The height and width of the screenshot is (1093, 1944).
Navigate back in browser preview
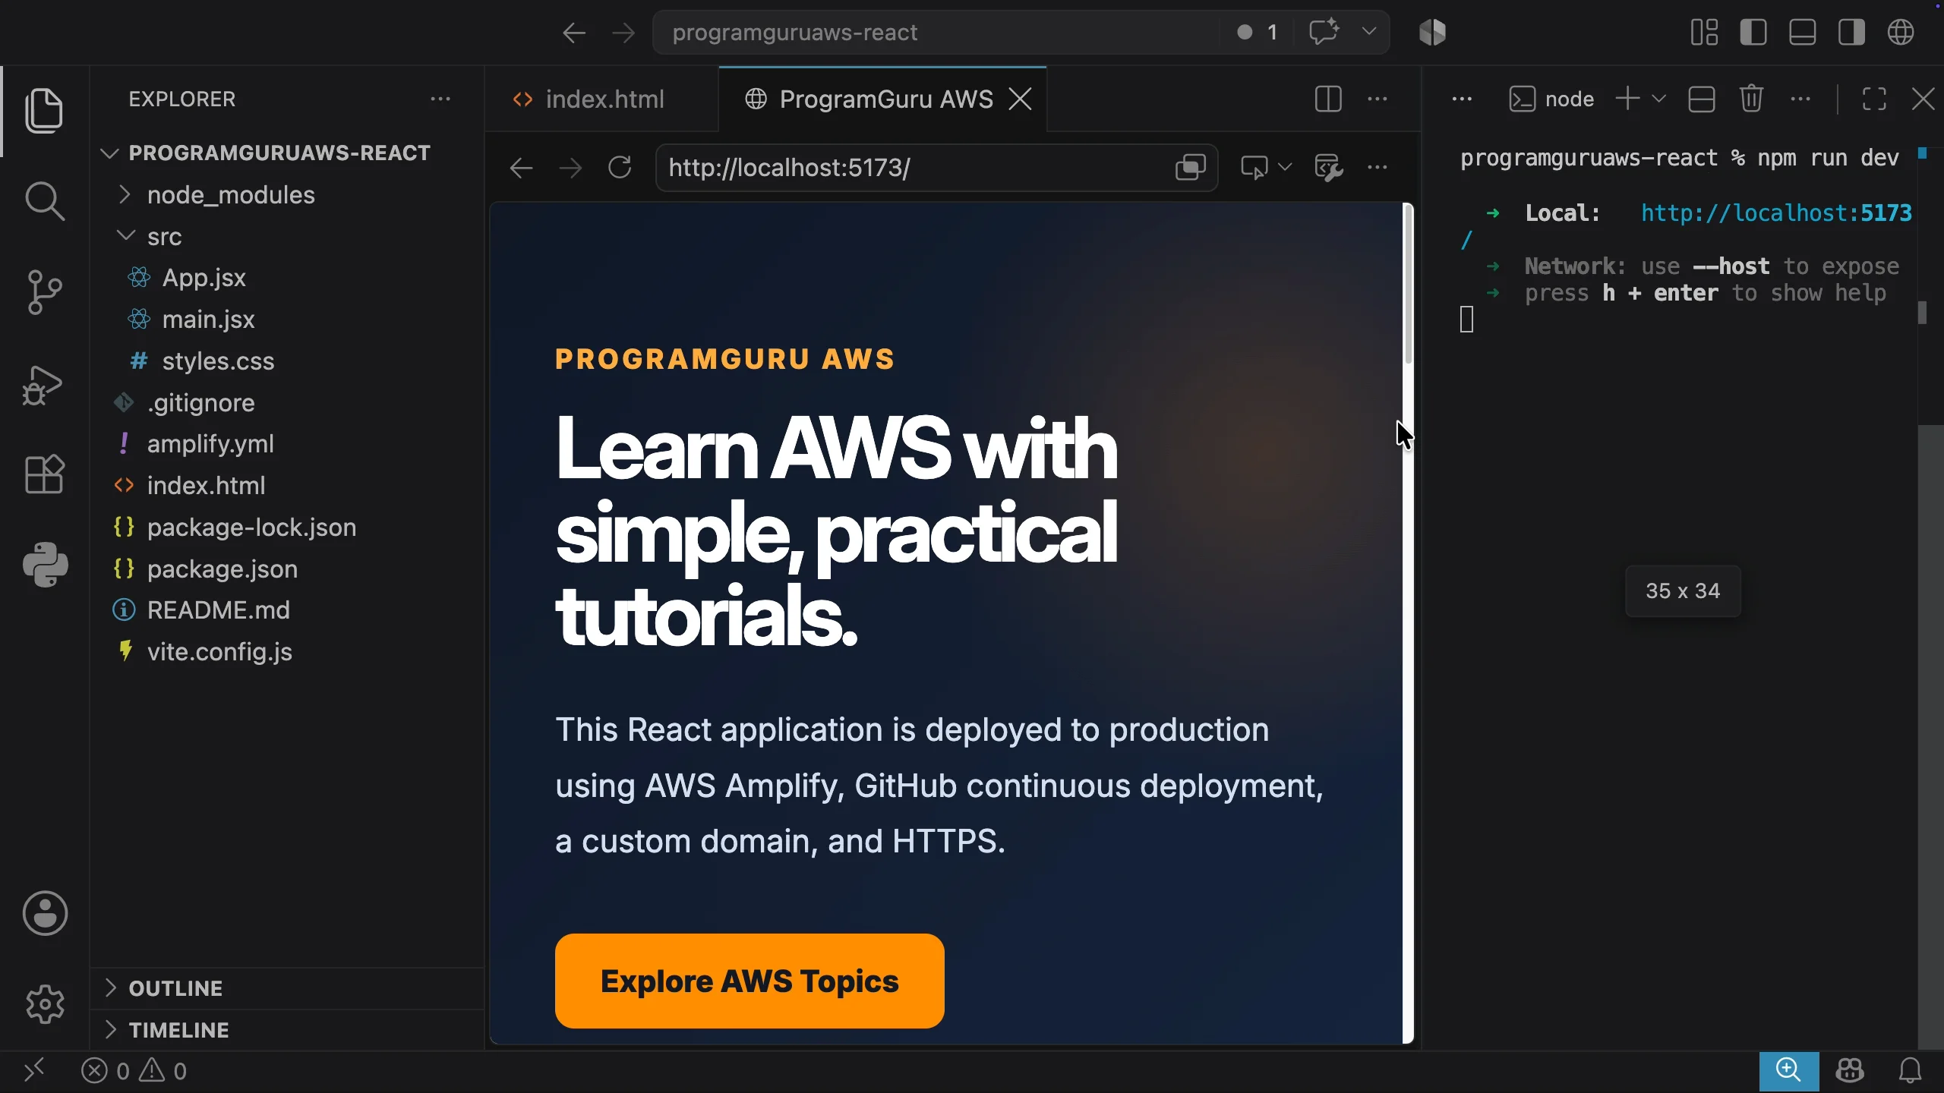click(521, 168)
